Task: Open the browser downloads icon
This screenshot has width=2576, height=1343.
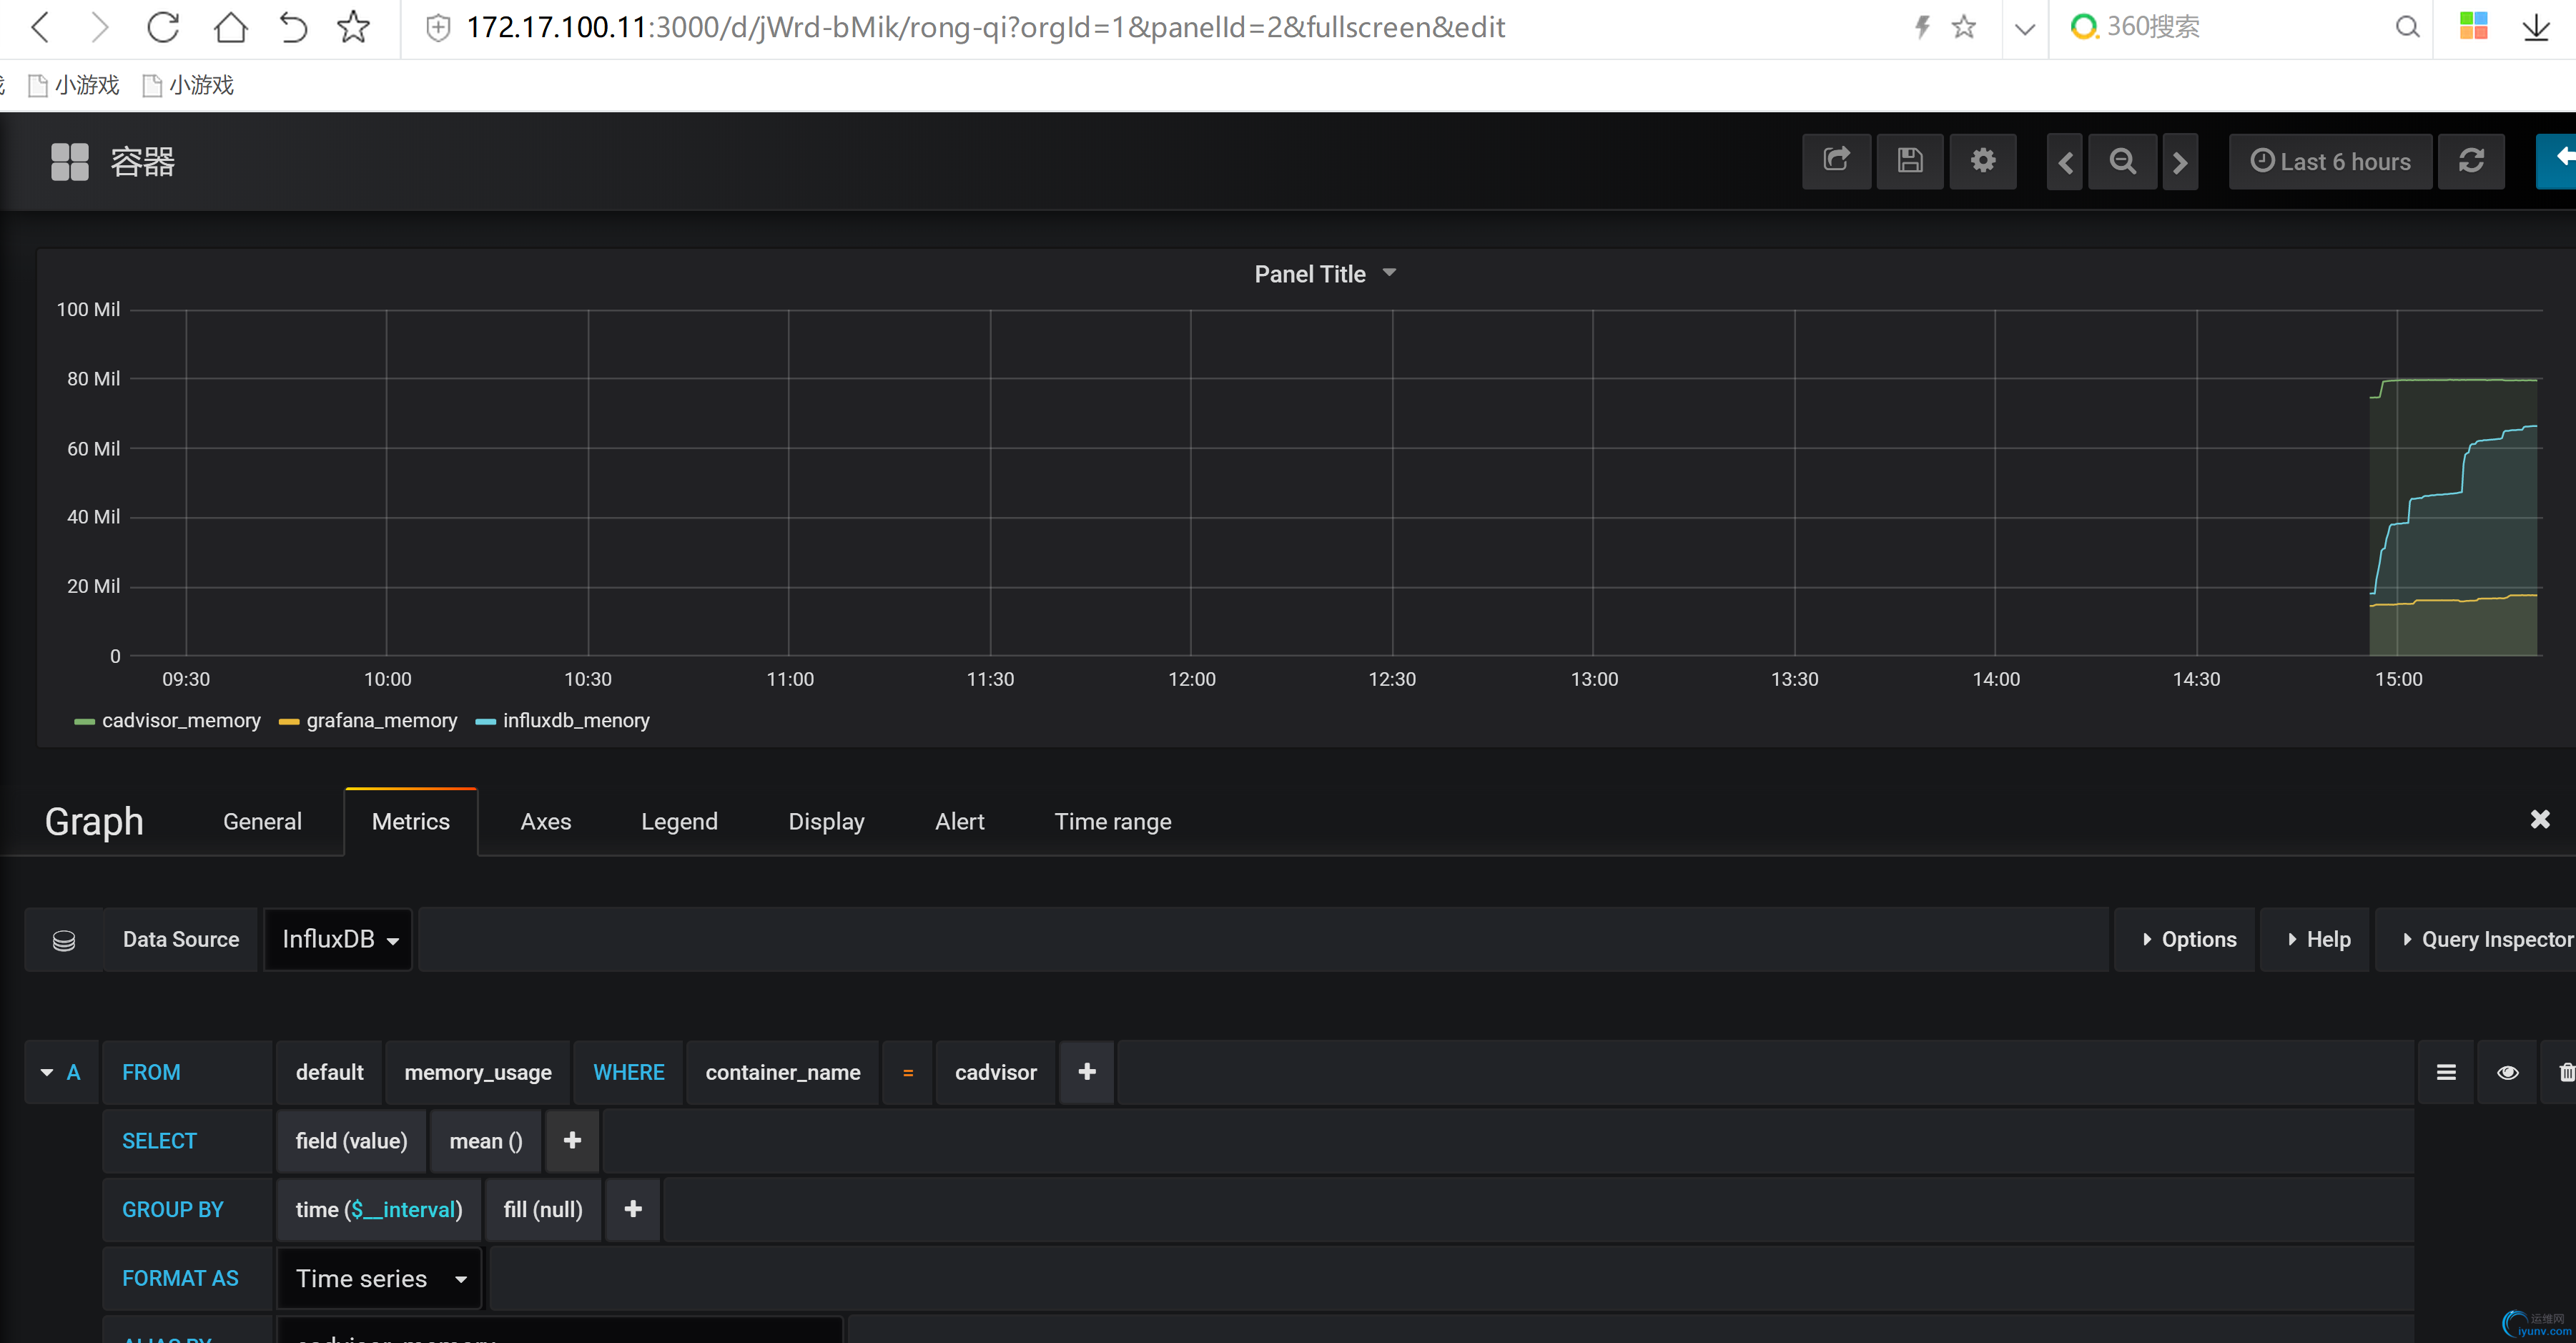Action: pos(2537,27)
